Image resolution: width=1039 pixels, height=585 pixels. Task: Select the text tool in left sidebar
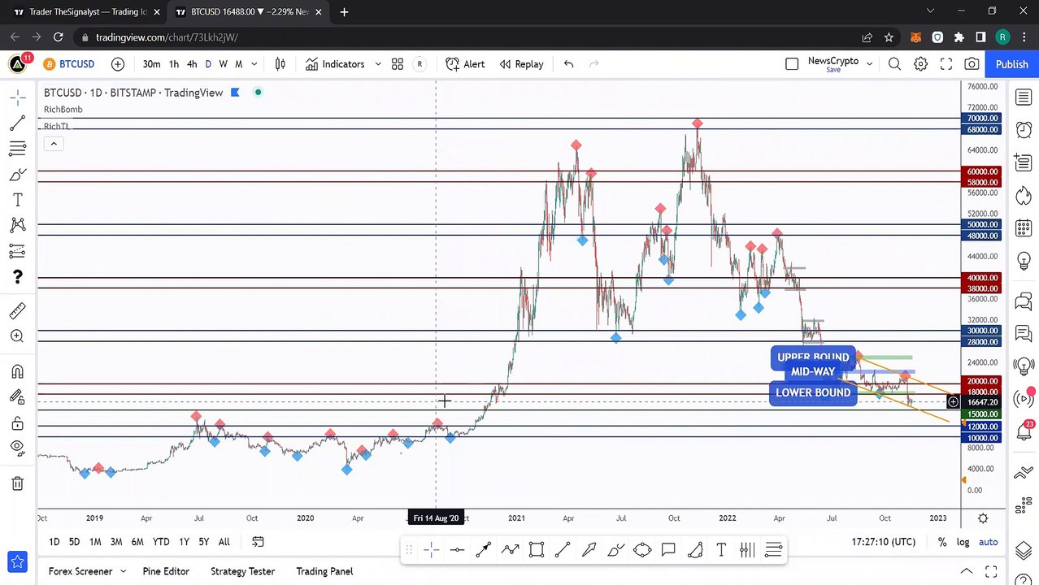coord(17,200)
